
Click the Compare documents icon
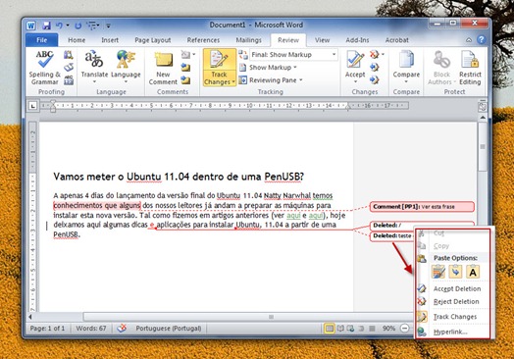[406, 60]
